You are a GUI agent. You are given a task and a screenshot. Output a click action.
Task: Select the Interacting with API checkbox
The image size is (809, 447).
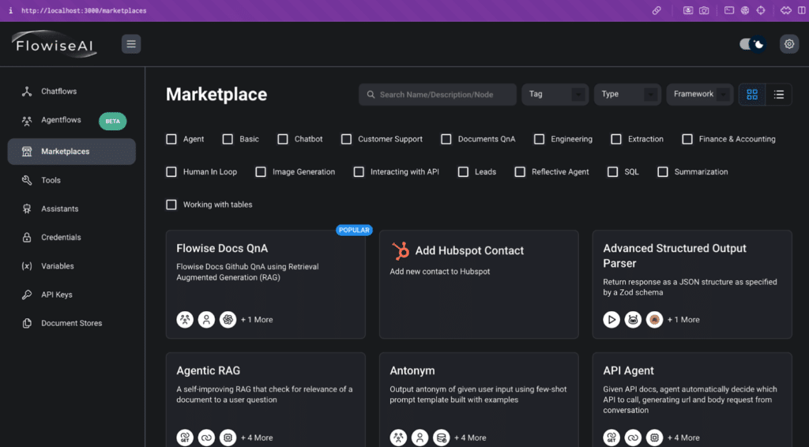click(x=359, y=171)
